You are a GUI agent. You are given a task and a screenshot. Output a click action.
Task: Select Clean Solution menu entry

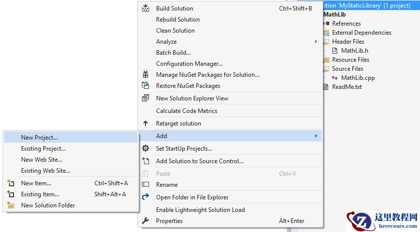point(175,30)
